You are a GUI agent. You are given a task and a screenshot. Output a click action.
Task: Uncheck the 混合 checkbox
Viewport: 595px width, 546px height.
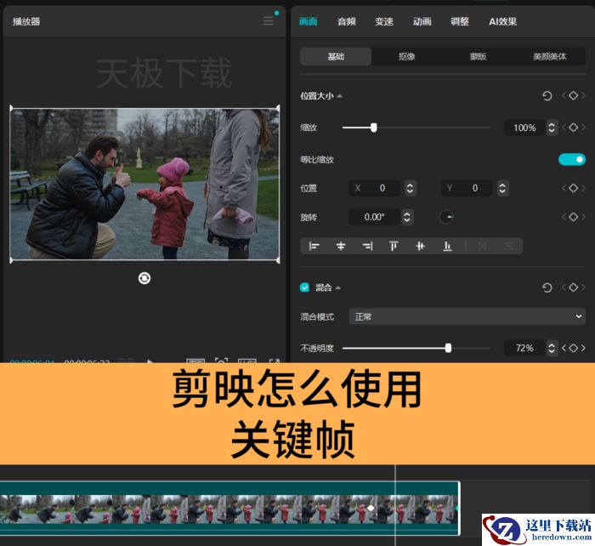pos(304,287)
